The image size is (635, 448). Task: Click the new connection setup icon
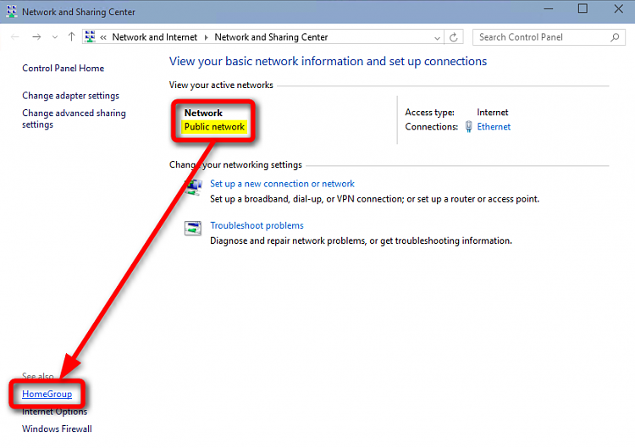coord(194,187)
